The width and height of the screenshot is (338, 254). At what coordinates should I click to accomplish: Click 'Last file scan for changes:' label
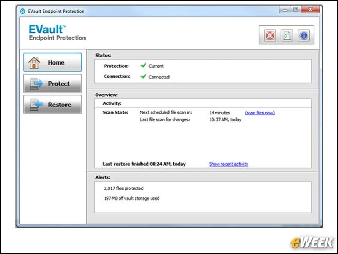click(x=165, y=120)
